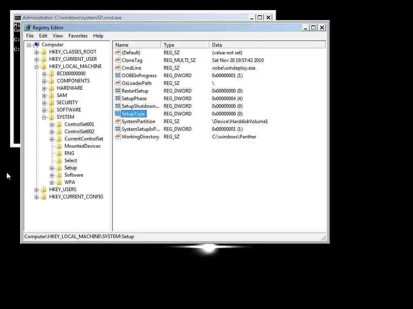Click the SAM folder icon
Viewport: 413px width, 309px height.
pos(52,95)
